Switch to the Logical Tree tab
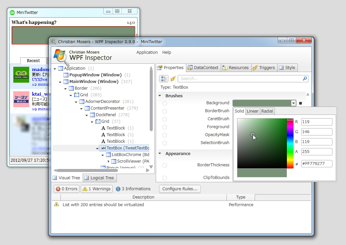Viewport: 346px width, 245px height. coord(100,178)
